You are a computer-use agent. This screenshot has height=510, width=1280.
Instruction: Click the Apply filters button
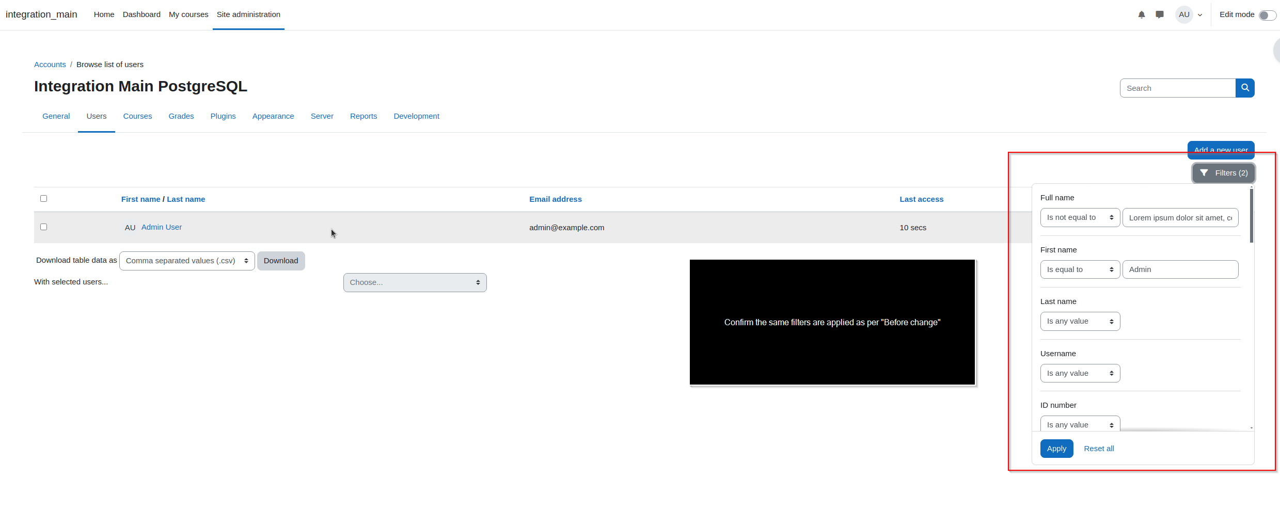coord(1056,449)
